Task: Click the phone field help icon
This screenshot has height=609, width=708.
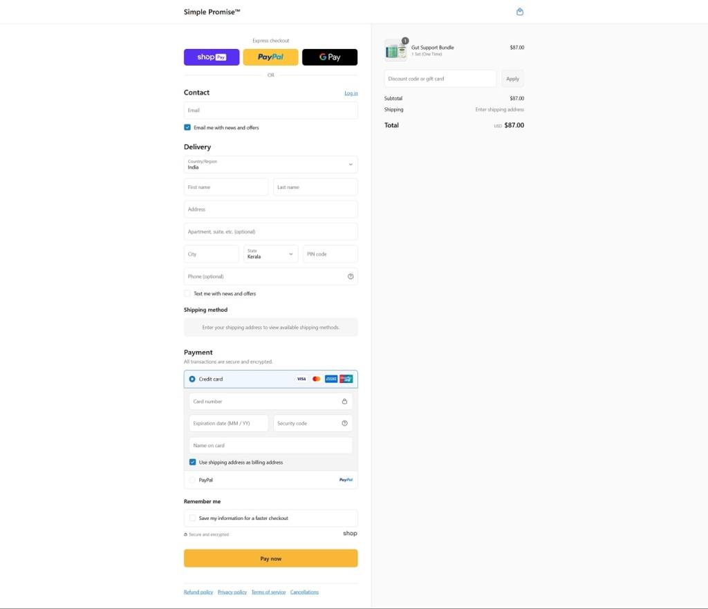Action: coord(351,277)
